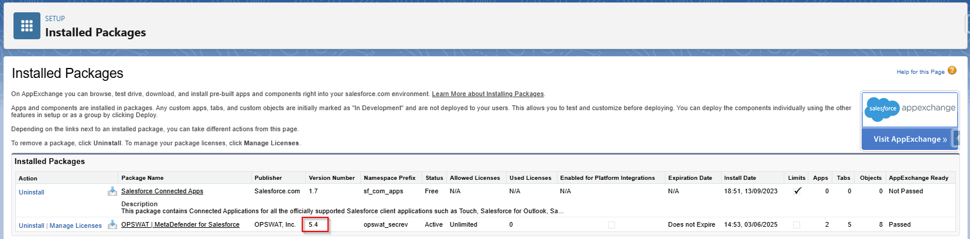This screenshot has height=239, width=970.
Task: Open the help question mark icon
Action: [x=952, y=70]
